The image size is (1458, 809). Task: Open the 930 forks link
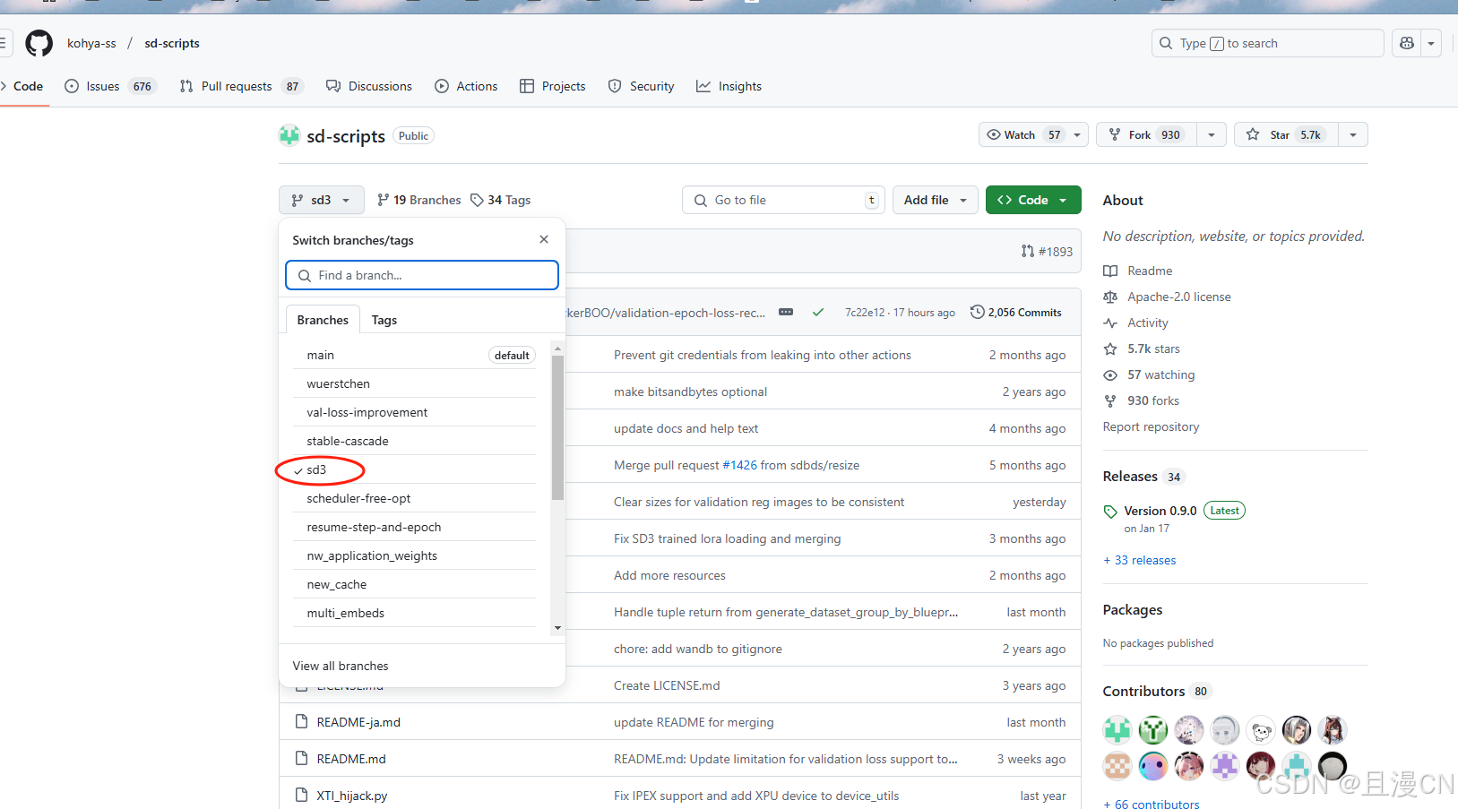coord(1142,400)
